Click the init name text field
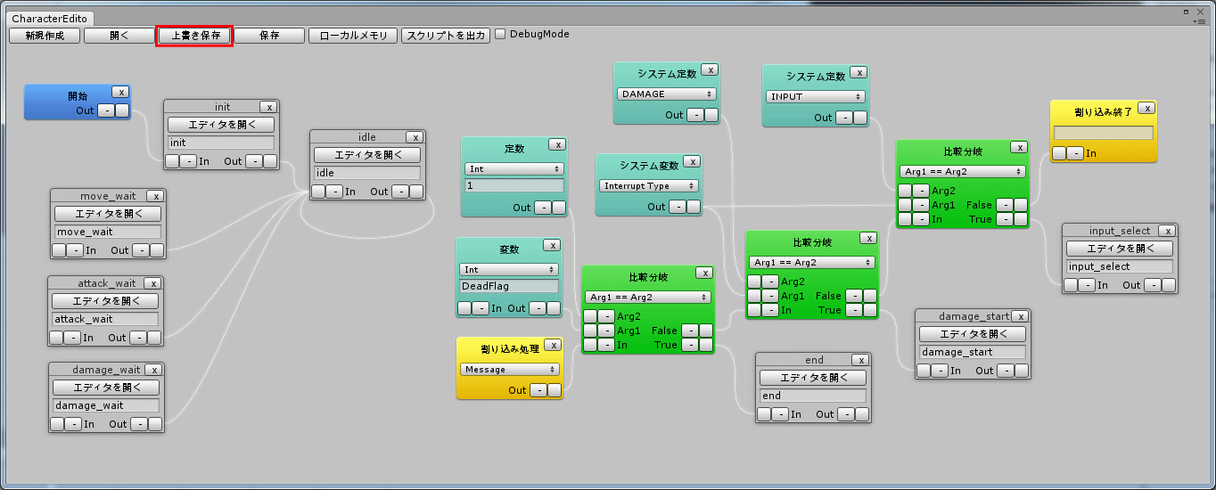This screenshot has height=490, width=1216. click(x=221, y=143)
